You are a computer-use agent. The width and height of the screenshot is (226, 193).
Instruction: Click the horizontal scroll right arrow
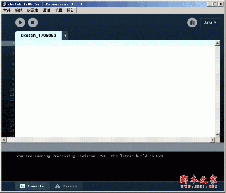pyautogui.click(x=212, y=140)
